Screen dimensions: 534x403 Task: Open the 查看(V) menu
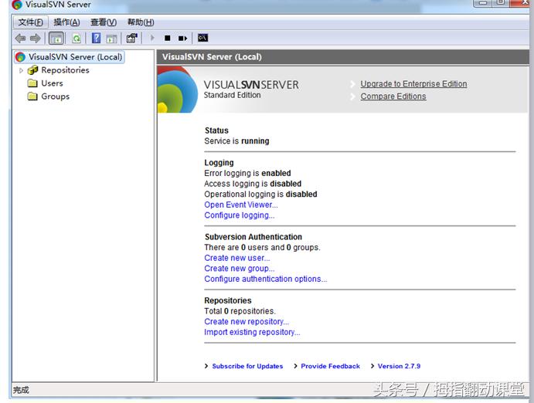click(104, 22)
